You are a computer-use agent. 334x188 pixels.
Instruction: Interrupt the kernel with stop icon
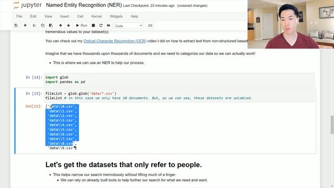point(93,26)
